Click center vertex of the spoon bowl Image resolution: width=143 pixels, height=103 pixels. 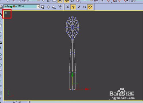coord(72,27)
